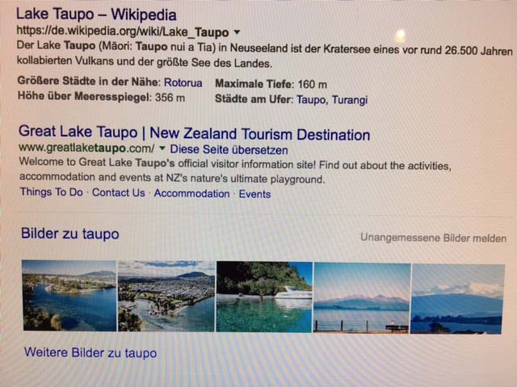Open the Lake Taupo – Wikipedia result title

pyautogui.click(x=96, y=15)
